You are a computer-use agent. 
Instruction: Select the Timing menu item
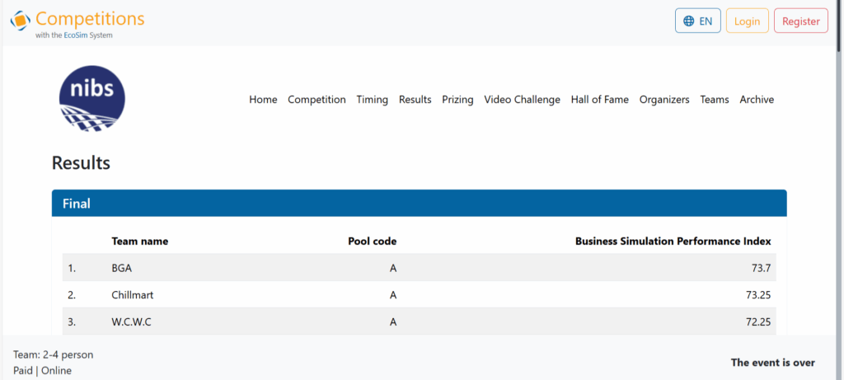point(372,100)
